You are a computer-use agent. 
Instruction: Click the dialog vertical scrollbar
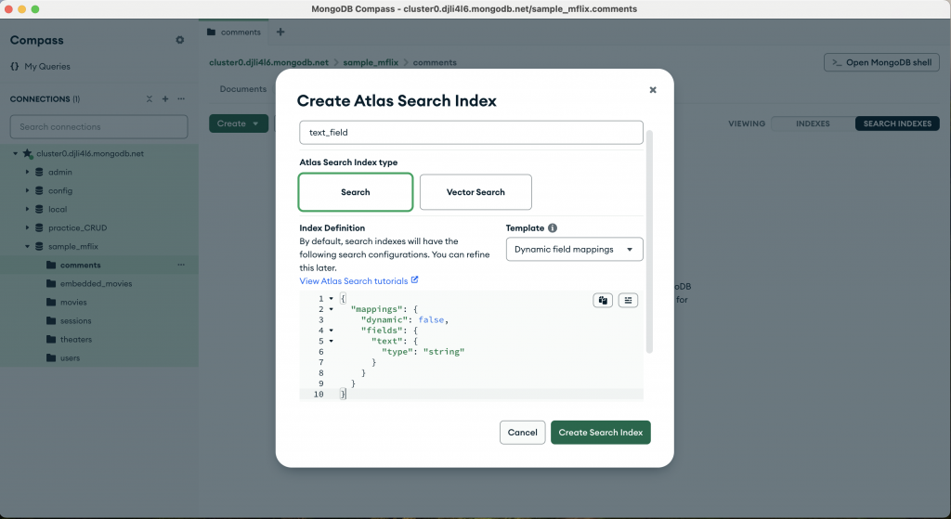click(x=649, y=241)
